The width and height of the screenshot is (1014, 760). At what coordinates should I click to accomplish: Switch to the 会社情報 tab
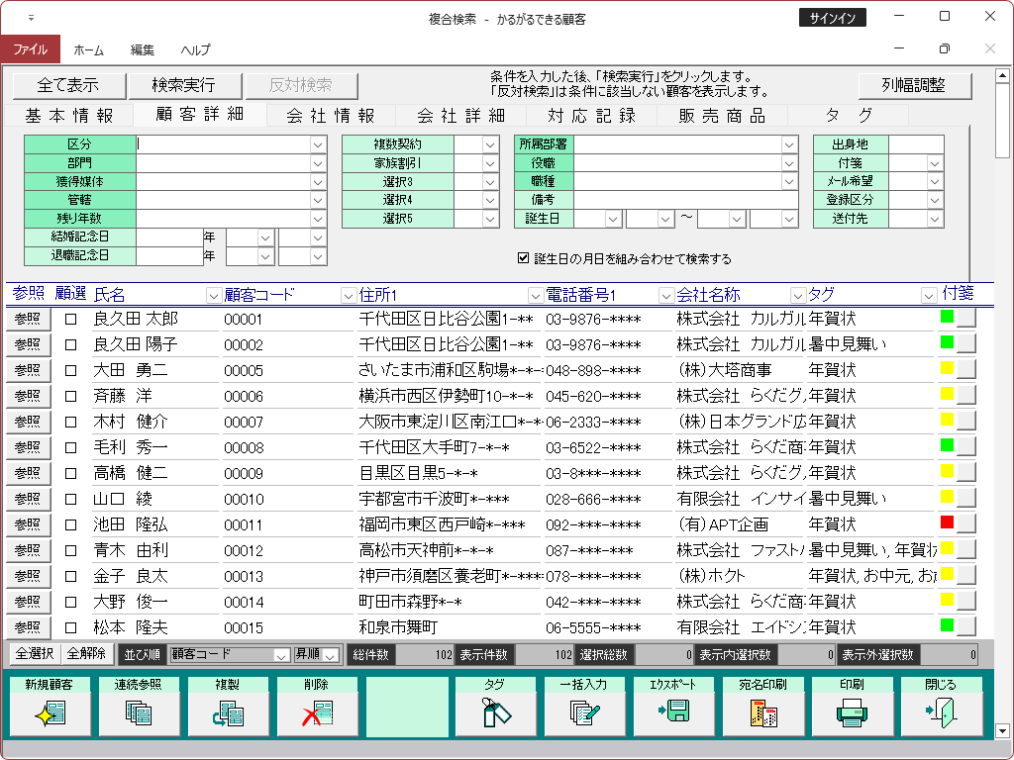pos(331,116)
